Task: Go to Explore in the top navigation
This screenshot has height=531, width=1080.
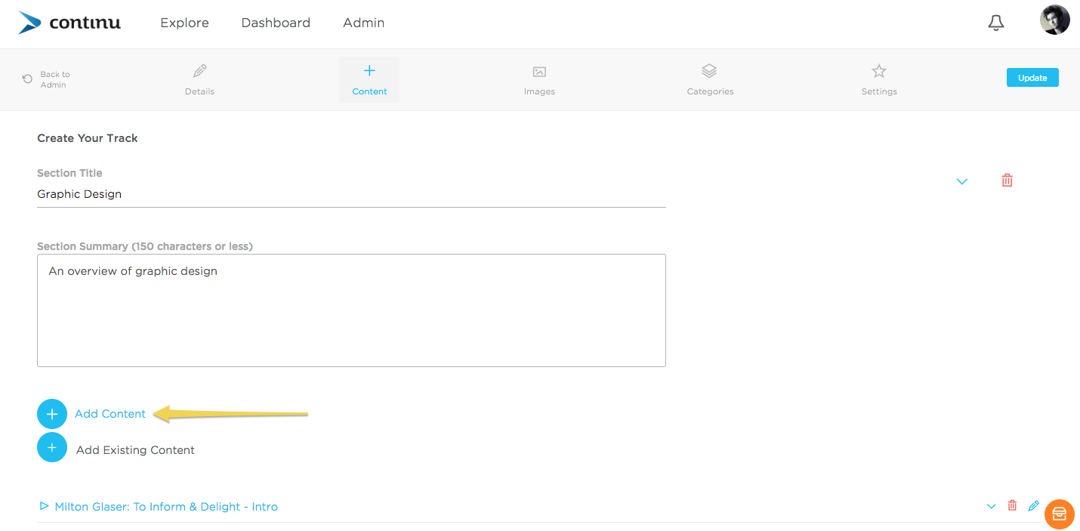Action: (184, 23)
